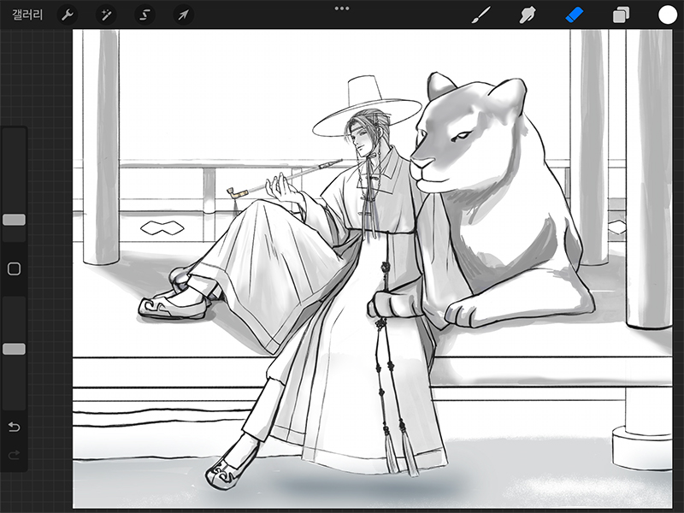
Task: Open the Layers panel
Action: 622,15
